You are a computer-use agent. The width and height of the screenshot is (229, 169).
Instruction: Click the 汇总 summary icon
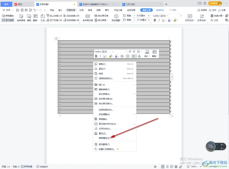click(42, 18)
